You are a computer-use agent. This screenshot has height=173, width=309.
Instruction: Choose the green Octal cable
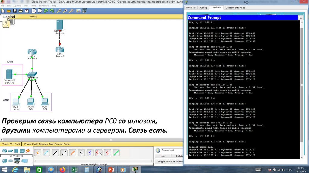[x=116, y=153]
